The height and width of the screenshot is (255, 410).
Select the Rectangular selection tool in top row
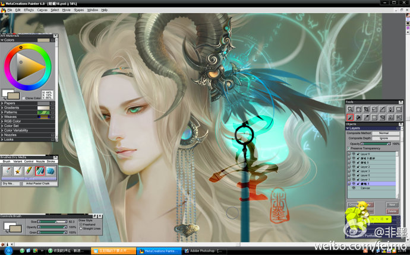[399, 109]
